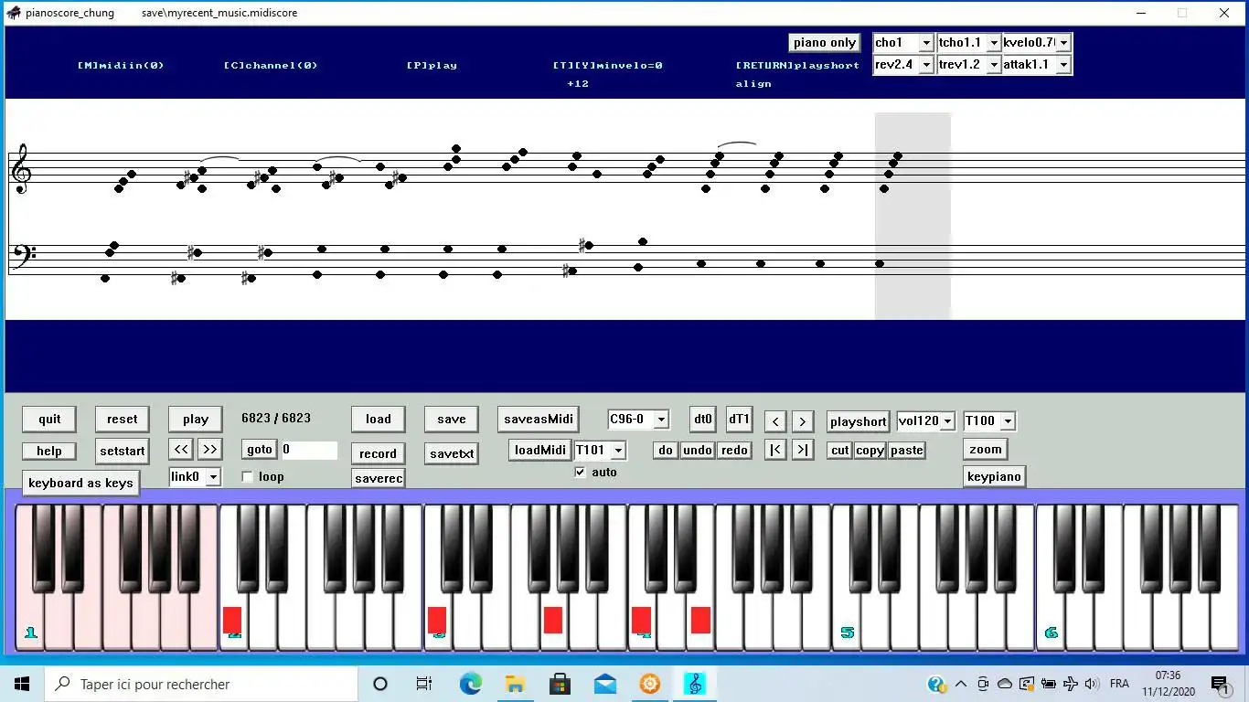Save the score with the save button

[x=452, y=420]
